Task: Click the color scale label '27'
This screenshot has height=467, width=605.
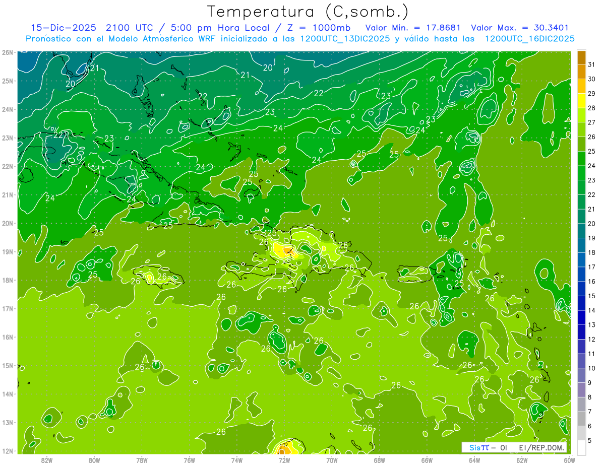Action: click(x=592, y=122)
